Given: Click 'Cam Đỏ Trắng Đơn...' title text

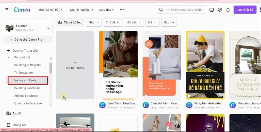Looking at the screenshot, I should click(x=165, y=103).
